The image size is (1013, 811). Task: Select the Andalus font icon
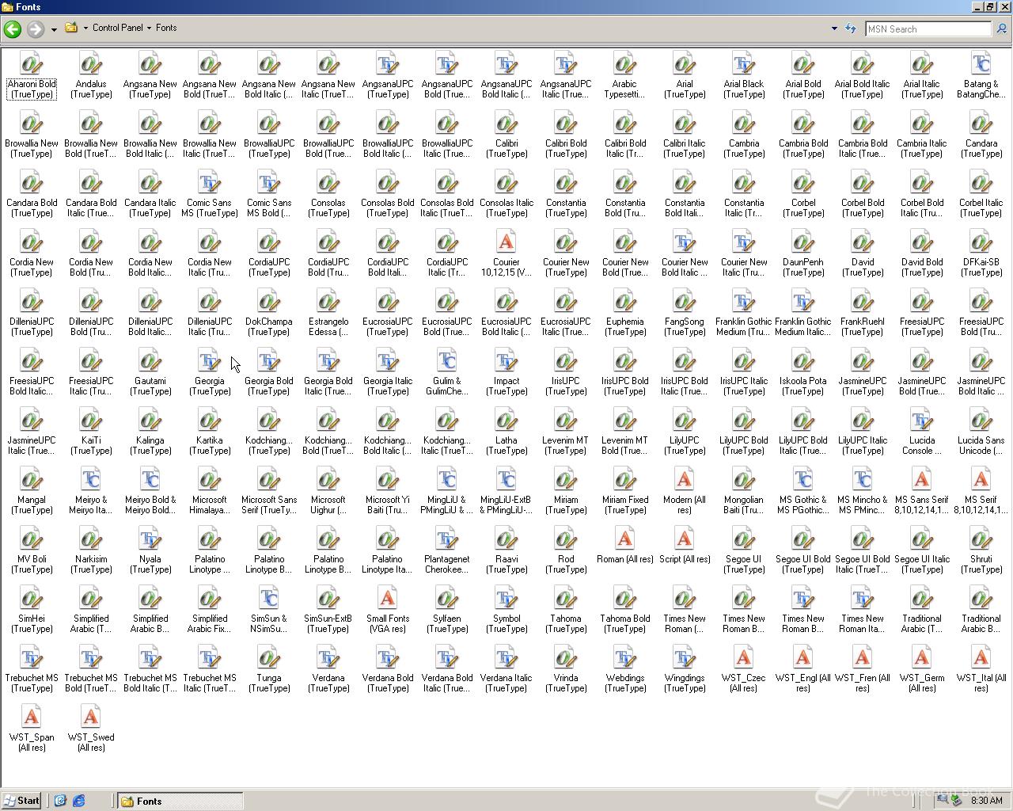coord(91,63)
